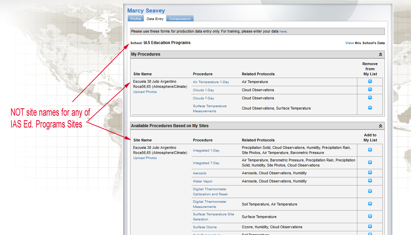Viewport: 411px width, 235px height.
Task: Add Integrated 7-Day to My List
Action: point(370,162)
